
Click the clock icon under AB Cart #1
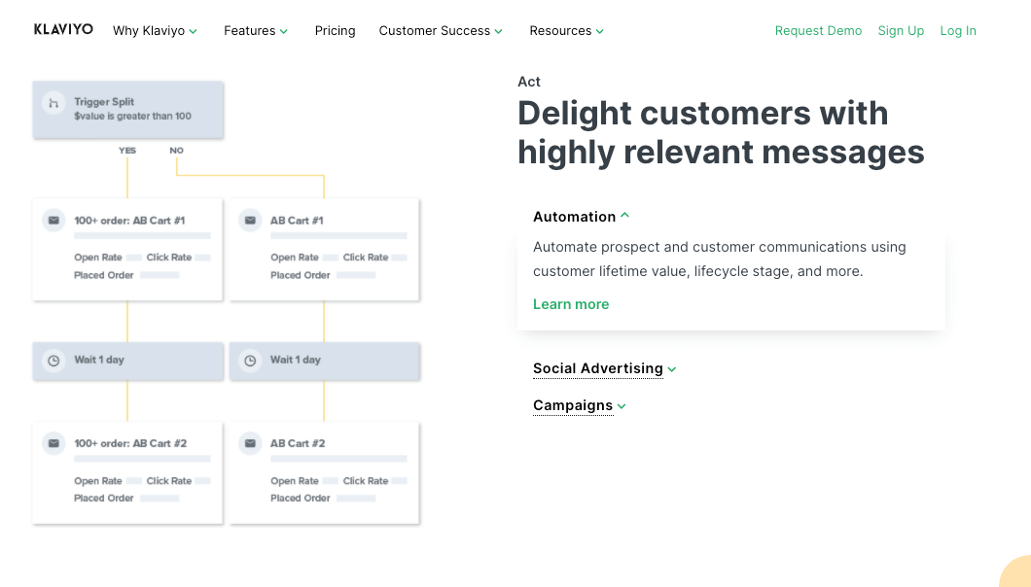[250, 361]
